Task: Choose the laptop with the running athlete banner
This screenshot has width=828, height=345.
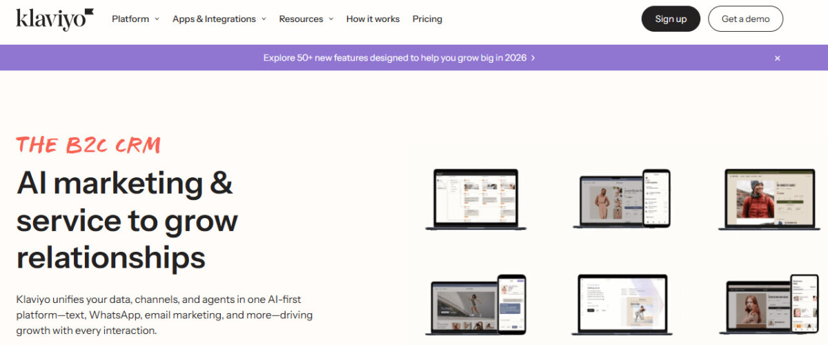Action: [465, 307]
